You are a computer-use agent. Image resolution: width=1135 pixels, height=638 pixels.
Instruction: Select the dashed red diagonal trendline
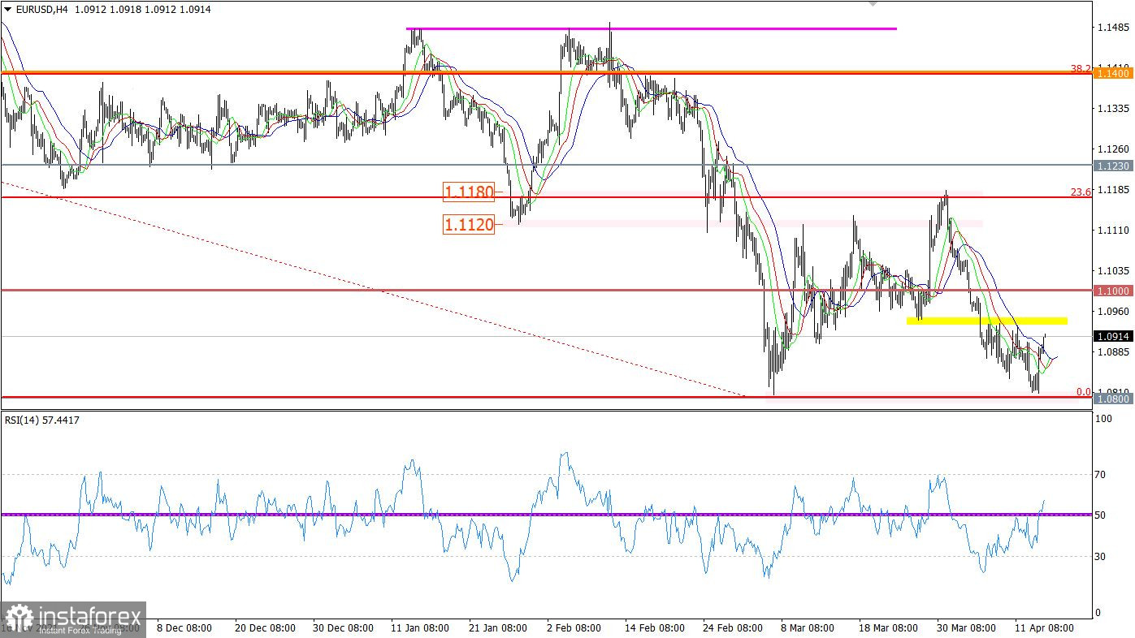374,289
